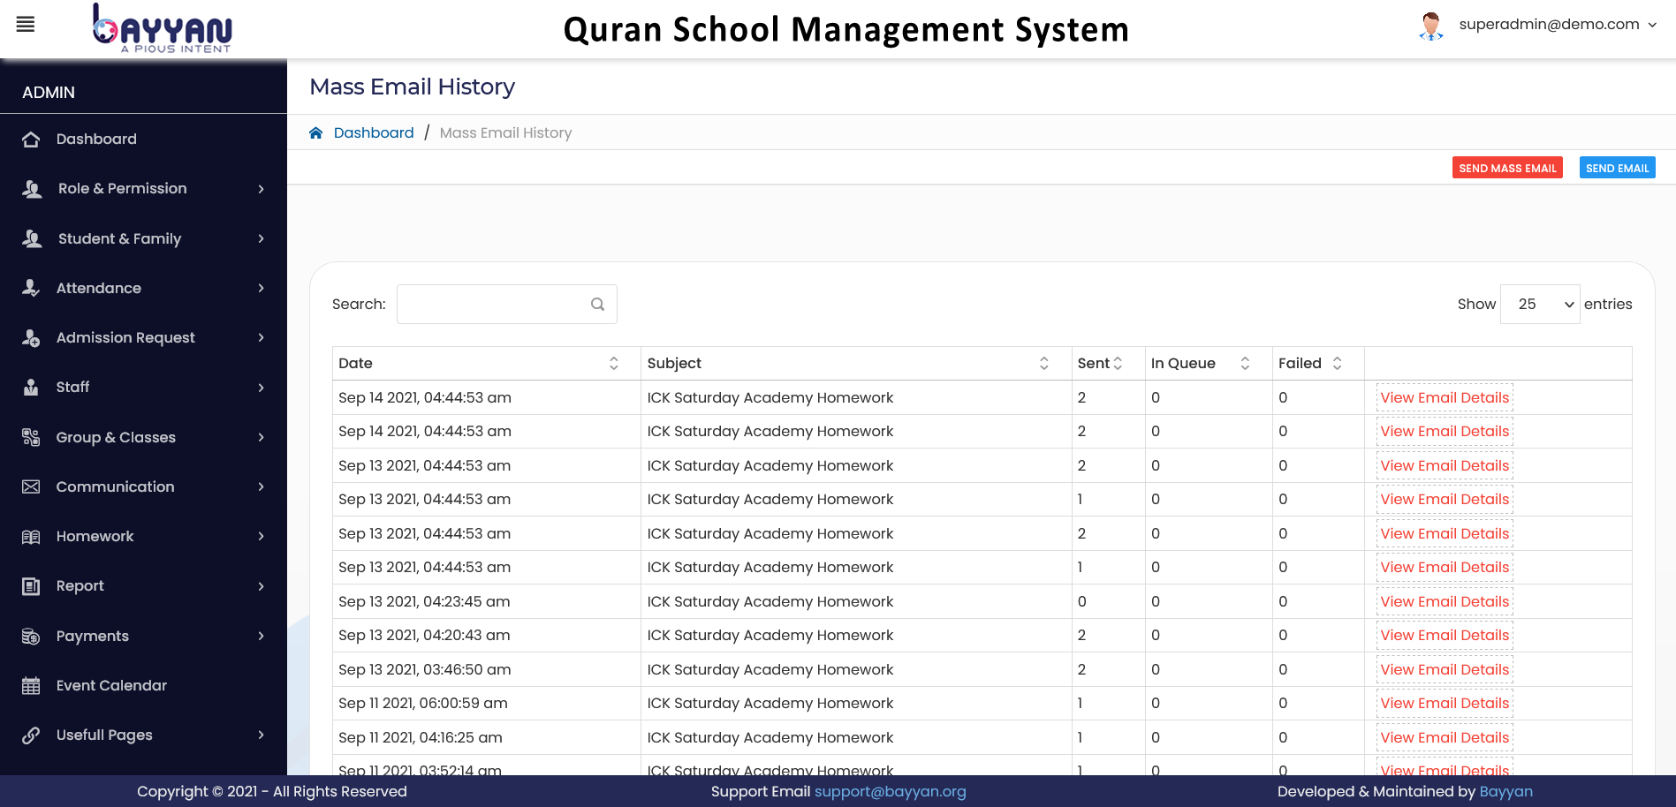Click the SEND EMAIL button
This screenshot has height=807, width=1676.
tap(1617, 168)
